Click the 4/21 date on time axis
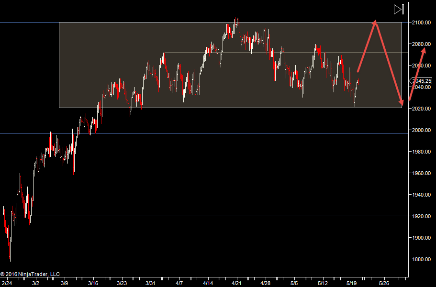 [x=236, y=283]
